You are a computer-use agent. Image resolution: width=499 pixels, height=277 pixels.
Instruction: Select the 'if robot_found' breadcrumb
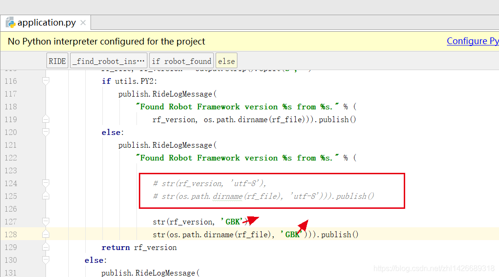tap(181, 61)
